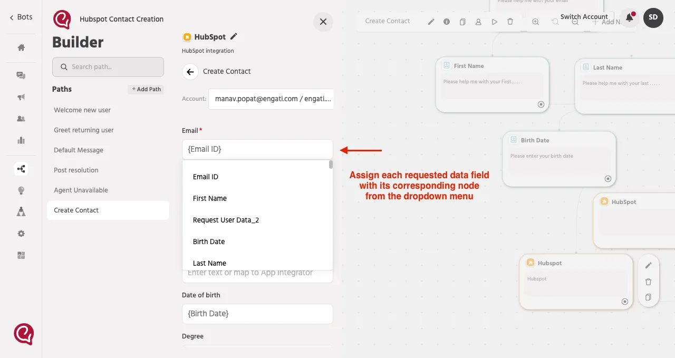Click the Engati logo beside bot title
The image size is (675, 358).
62,20
